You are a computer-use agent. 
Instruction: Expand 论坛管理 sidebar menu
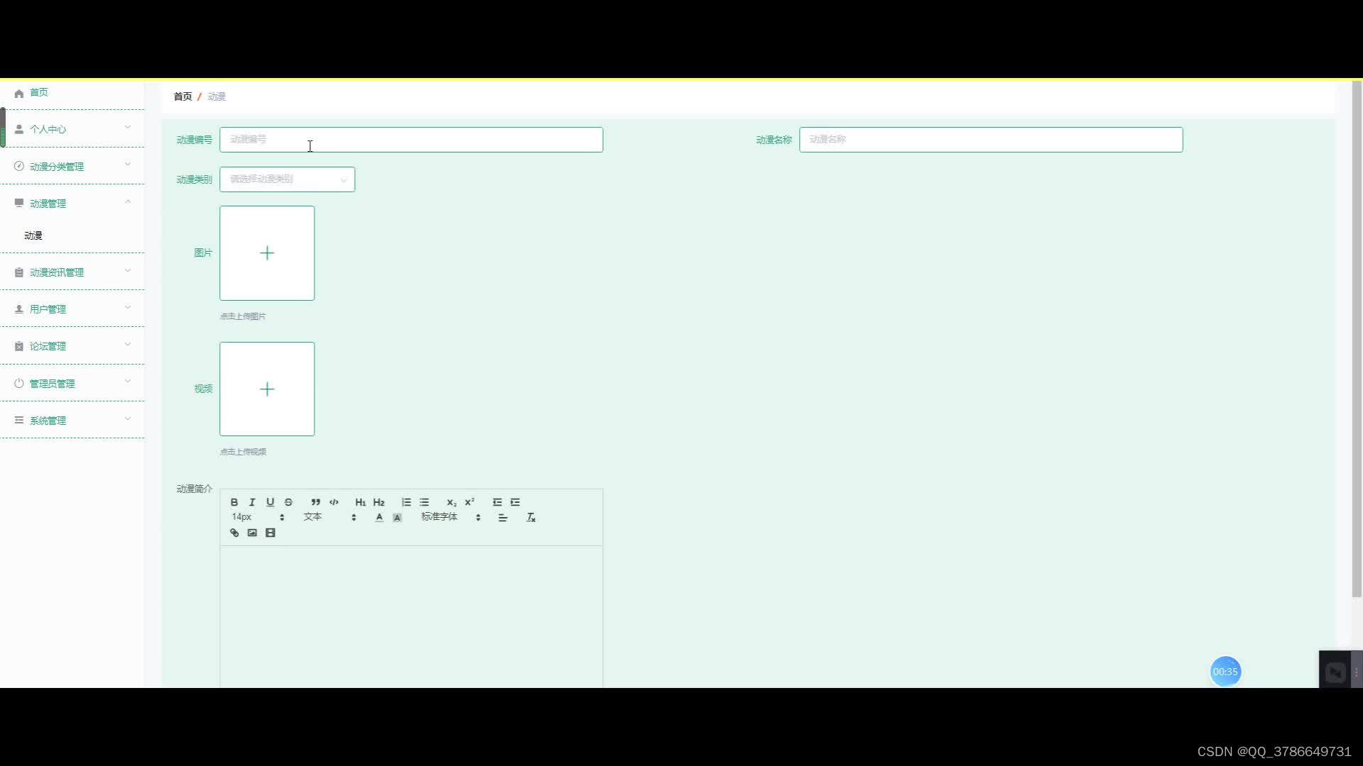point(72,346)
